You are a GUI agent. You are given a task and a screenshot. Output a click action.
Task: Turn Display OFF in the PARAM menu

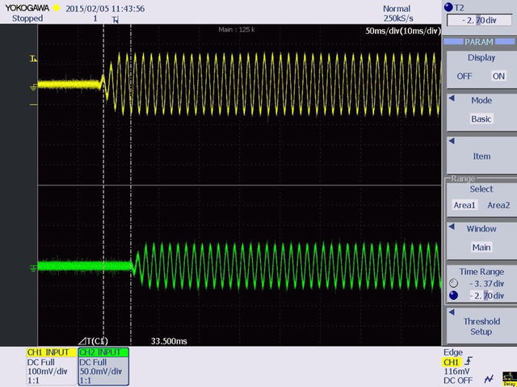[464, 76]
